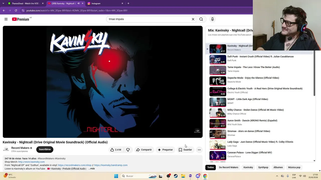Open Discord from the taskbar
Viewport: 321px width, 180px height.
[x=198, y=176]
